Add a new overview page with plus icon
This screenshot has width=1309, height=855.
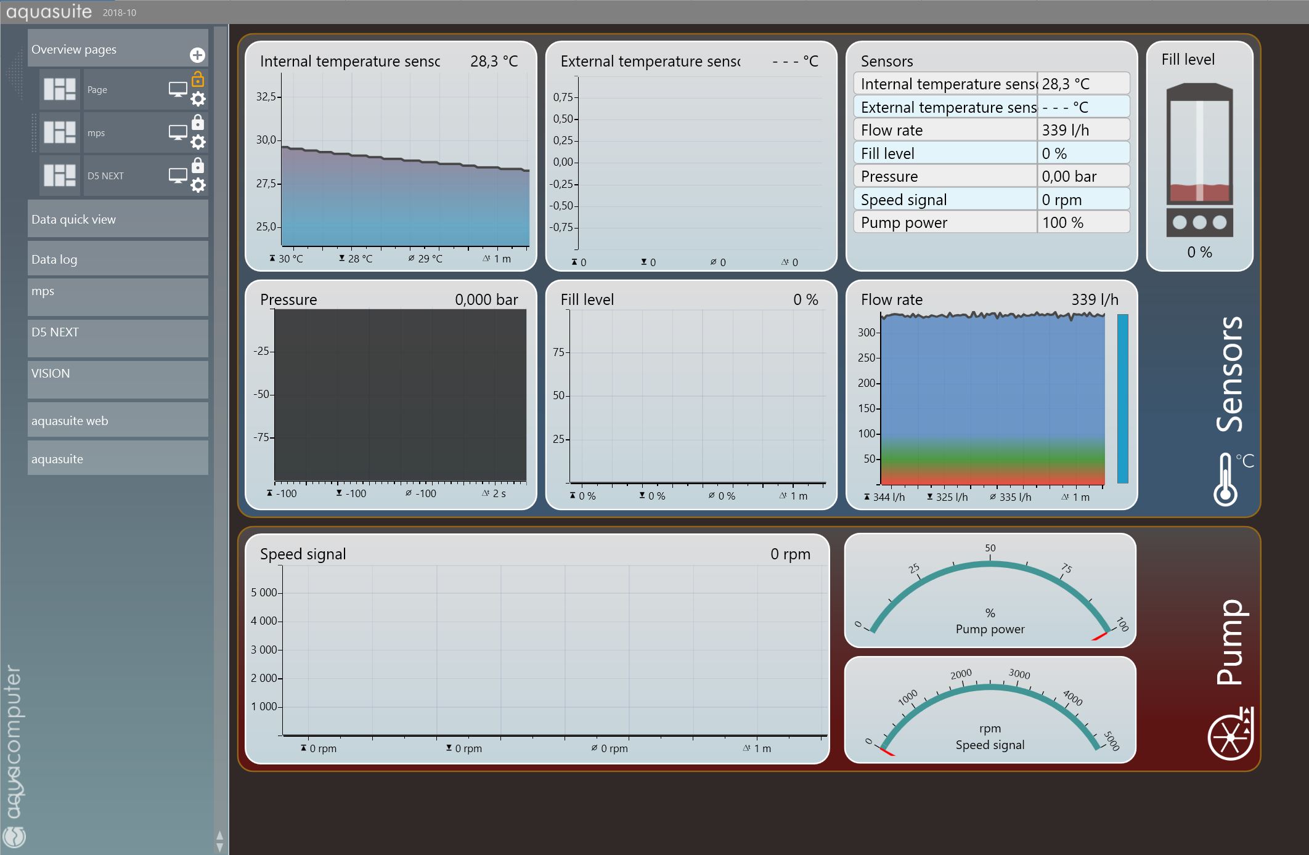197,55
